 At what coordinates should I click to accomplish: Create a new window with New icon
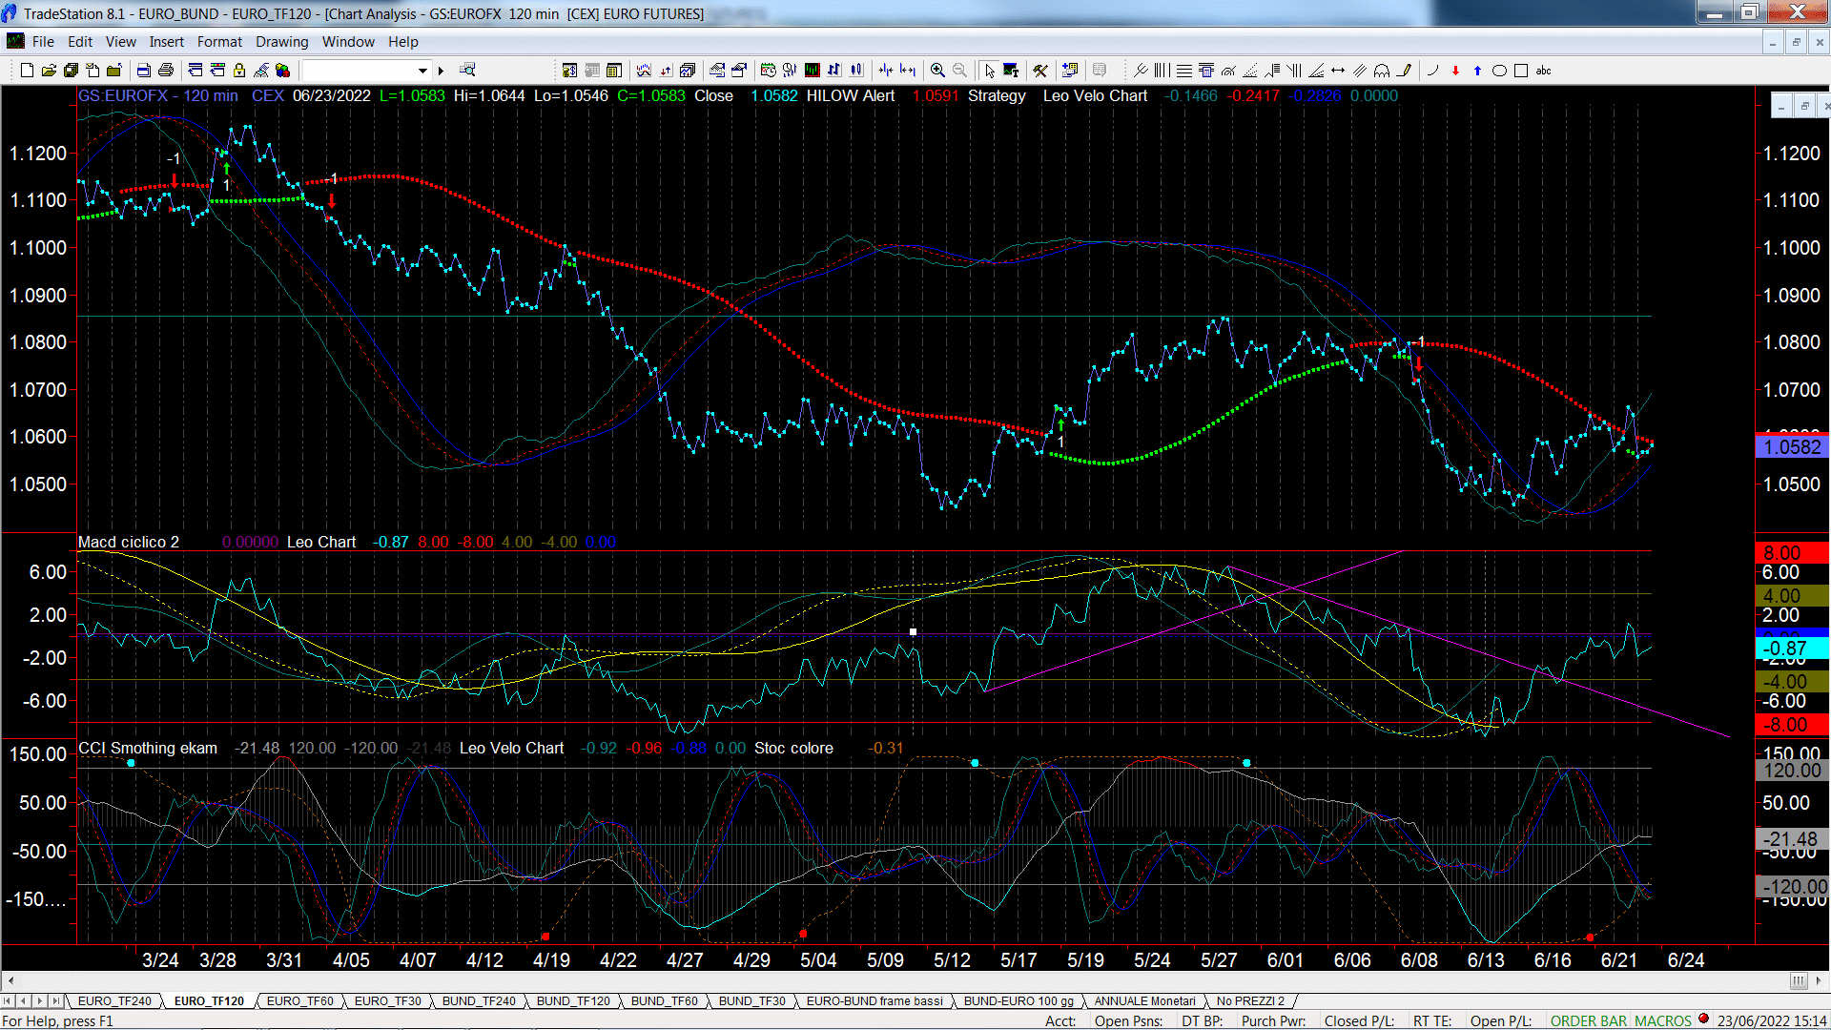pyautogui.click(x=27, y=70)
